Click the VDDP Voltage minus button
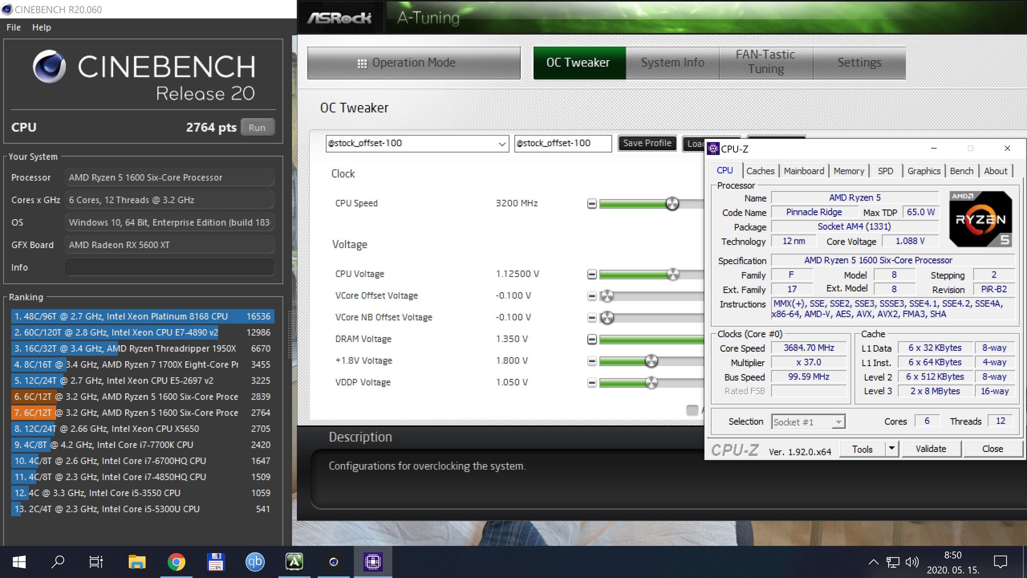 click(592, 383)
